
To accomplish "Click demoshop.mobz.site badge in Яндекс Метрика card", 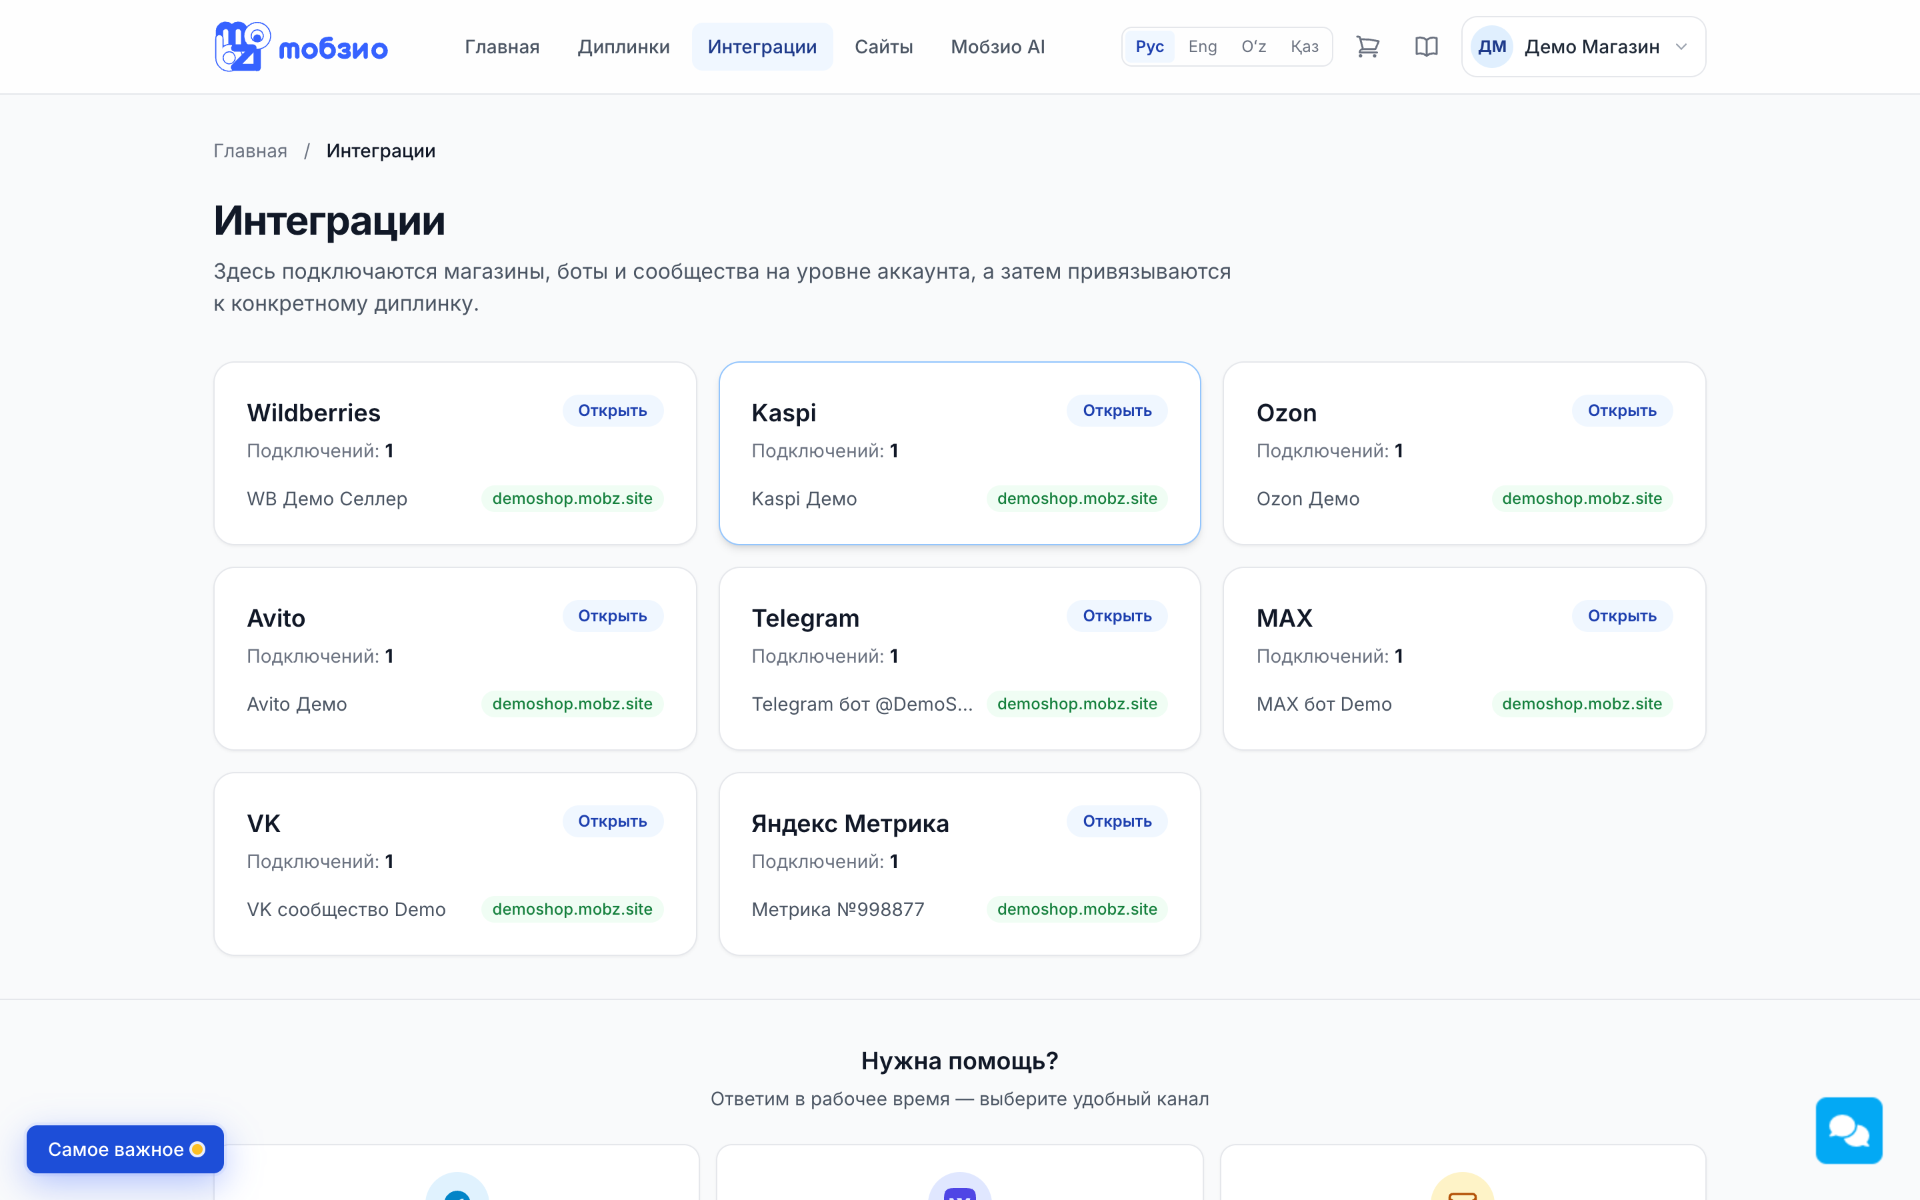I will point(1077,909).
